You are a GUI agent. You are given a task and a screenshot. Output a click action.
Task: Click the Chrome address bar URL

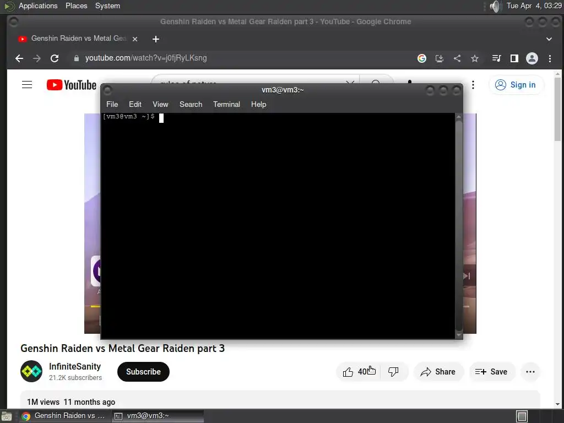pyautogui.click(x=145, y=58)
